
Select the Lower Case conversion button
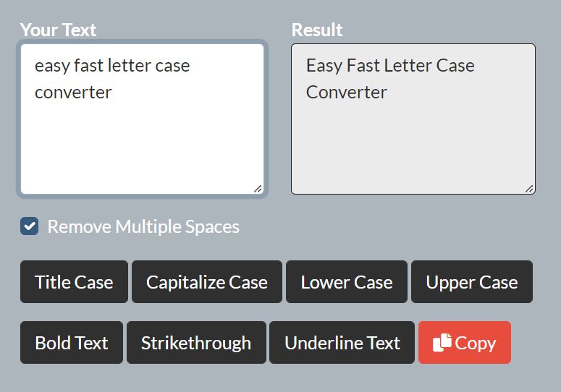[x=346, y=281]
